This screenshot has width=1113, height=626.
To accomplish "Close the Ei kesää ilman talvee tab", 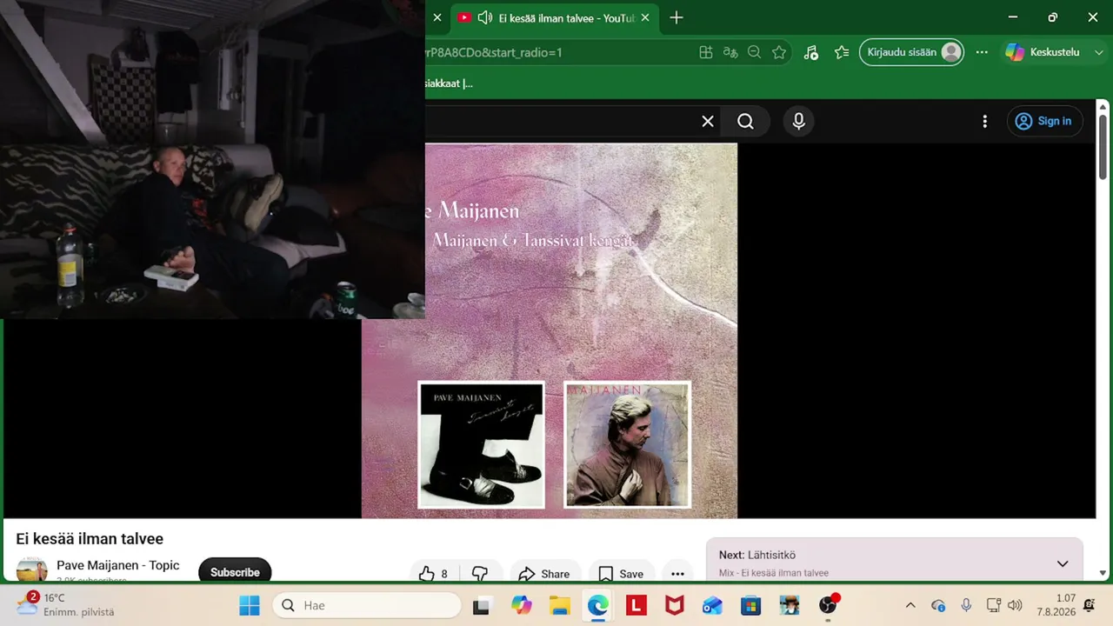I will (644, 17).
